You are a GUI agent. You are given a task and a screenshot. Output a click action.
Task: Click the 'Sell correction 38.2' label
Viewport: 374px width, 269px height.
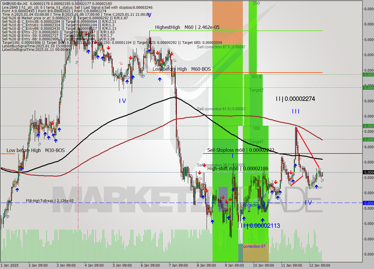coord(221,165)
